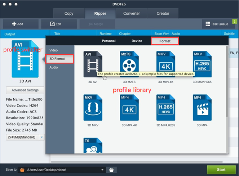Select the 3D MKV.H265 profile
Screen dimensions: 239x176
click(x=202, y=64)
